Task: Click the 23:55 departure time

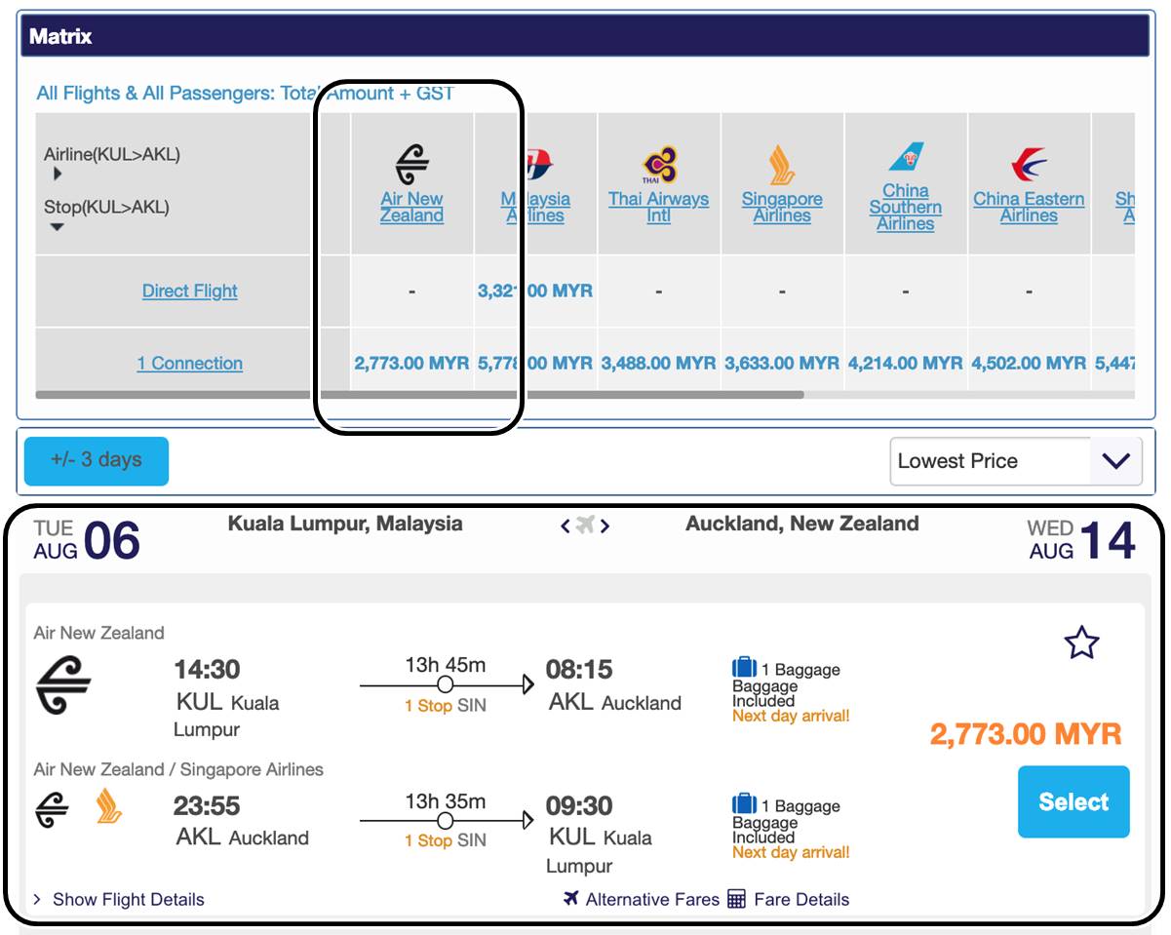Action: [x=207, y=806]
